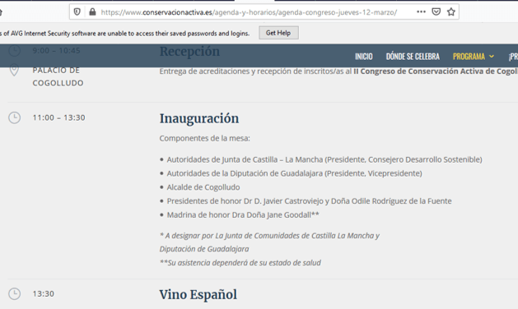Click the PALACIO DE COGOLLUDO location text
The height and width of the screenshot is (309, 518).
[58, 76]
